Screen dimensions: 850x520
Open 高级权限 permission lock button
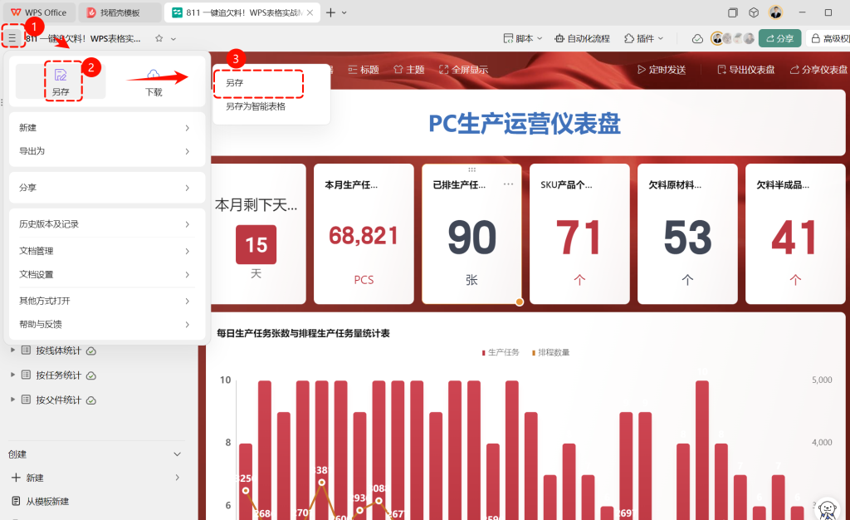coord(829,38)
